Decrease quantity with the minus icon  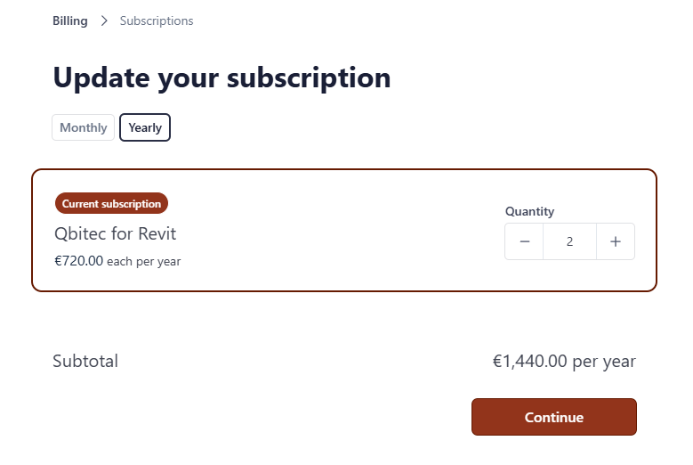pyautogui.click(x=525, y=241)
